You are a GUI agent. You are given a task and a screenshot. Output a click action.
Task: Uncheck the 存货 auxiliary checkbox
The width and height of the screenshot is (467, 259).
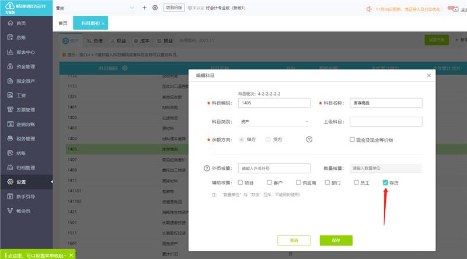(x=385, y=183)
